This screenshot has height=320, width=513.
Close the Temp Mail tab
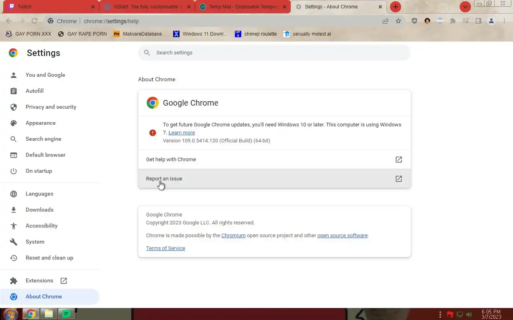tap(285, 7)
